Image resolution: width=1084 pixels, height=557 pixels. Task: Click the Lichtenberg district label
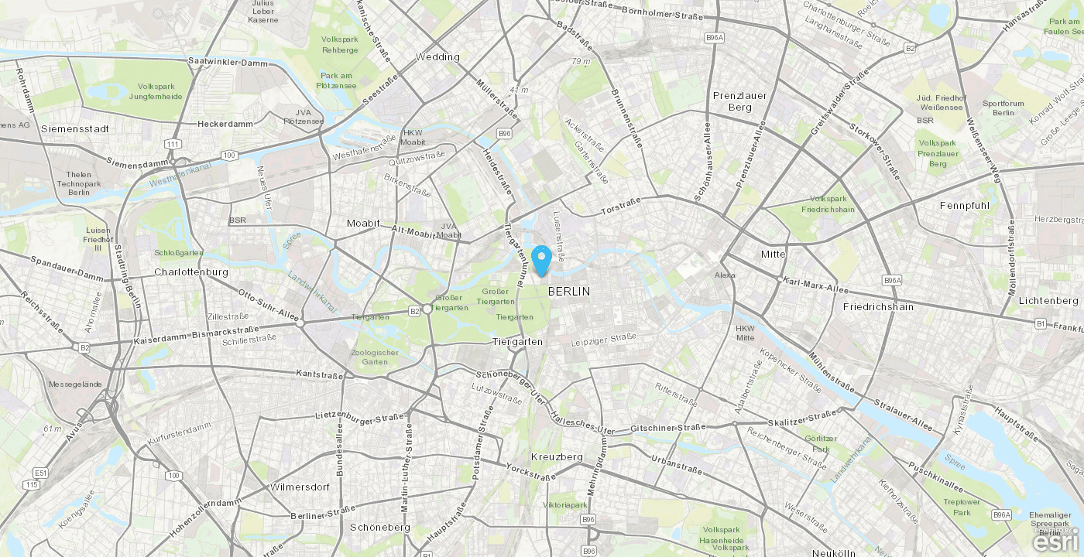tap(1048, 300)
